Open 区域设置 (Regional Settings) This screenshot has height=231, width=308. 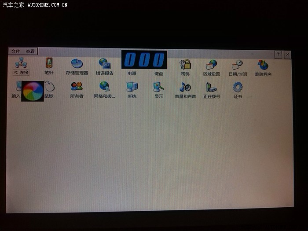tap(212, 65)
